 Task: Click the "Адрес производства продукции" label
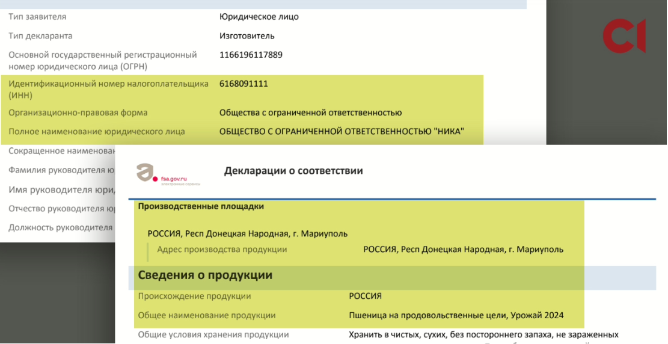point(222,250)
